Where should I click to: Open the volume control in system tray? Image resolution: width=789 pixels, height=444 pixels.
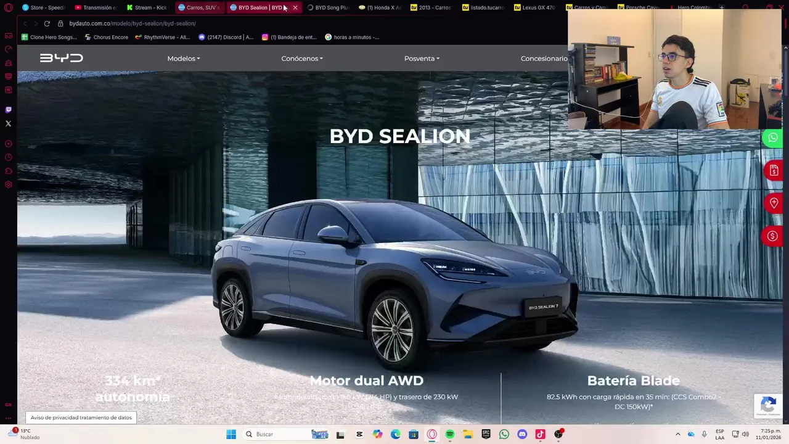pos(745,434)
